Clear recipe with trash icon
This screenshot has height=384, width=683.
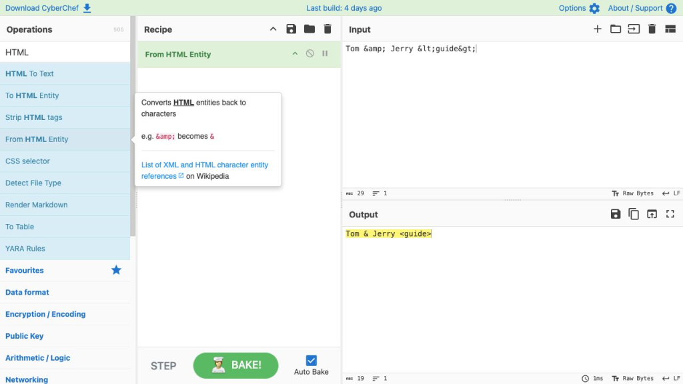327,29
